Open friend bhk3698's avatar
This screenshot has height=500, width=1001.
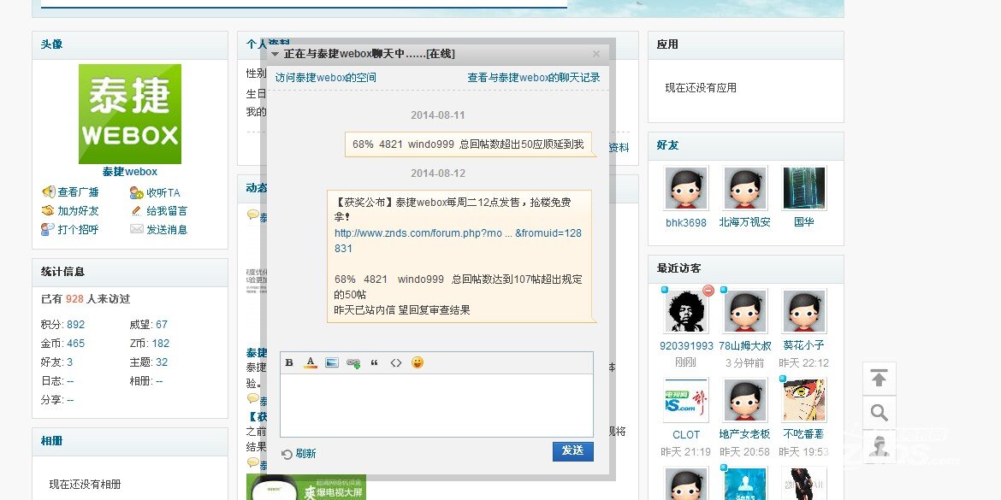685,188
